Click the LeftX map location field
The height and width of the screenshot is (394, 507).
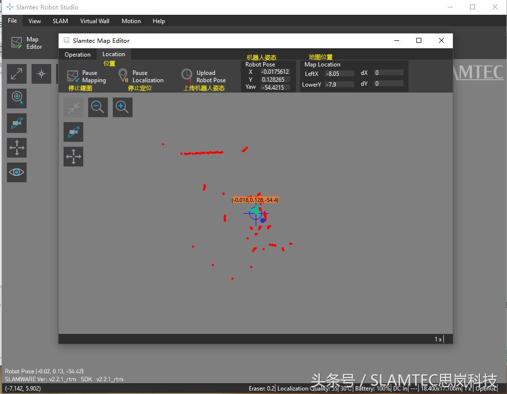point(339,74)
